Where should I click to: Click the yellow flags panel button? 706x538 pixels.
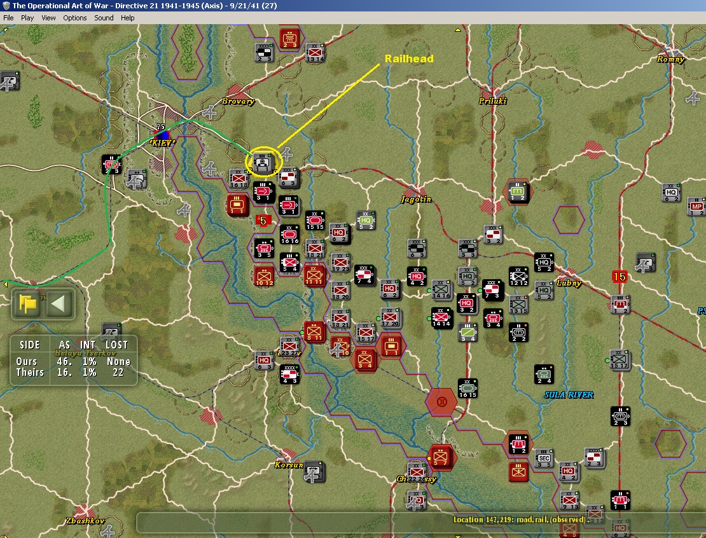pos(28,304)
